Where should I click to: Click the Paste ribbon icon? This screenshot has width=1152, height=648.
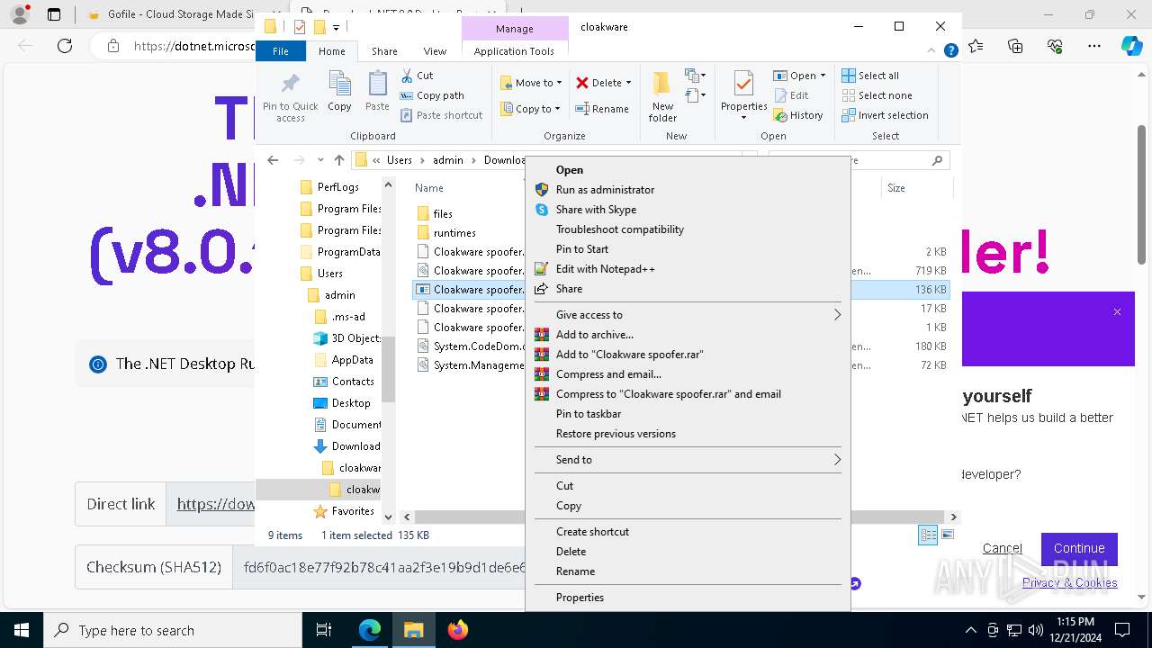point(377,92)
